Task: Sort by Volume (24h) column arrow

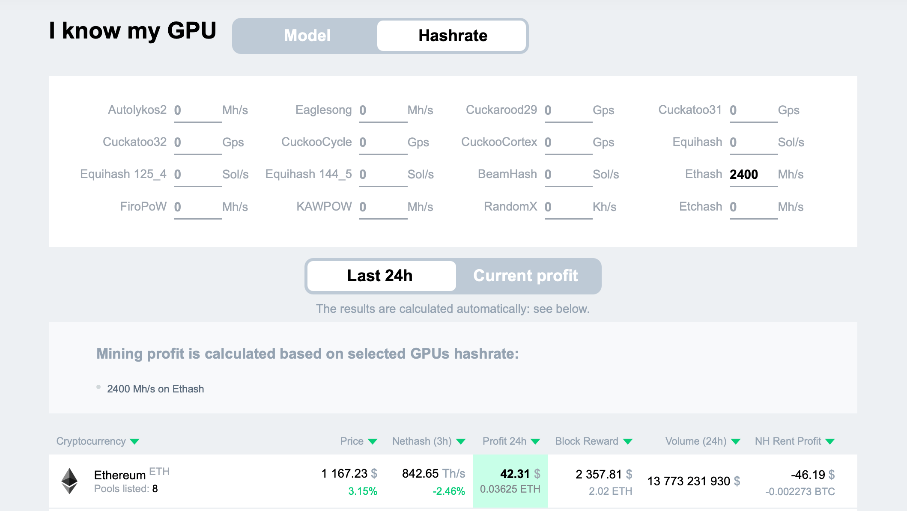Action: point(736,442)
